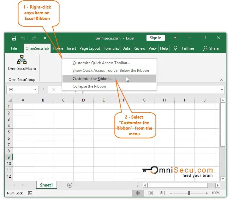The image size is (233, 202).
Task: Open Ribbon Display Options icon
Action: (175, 38)
